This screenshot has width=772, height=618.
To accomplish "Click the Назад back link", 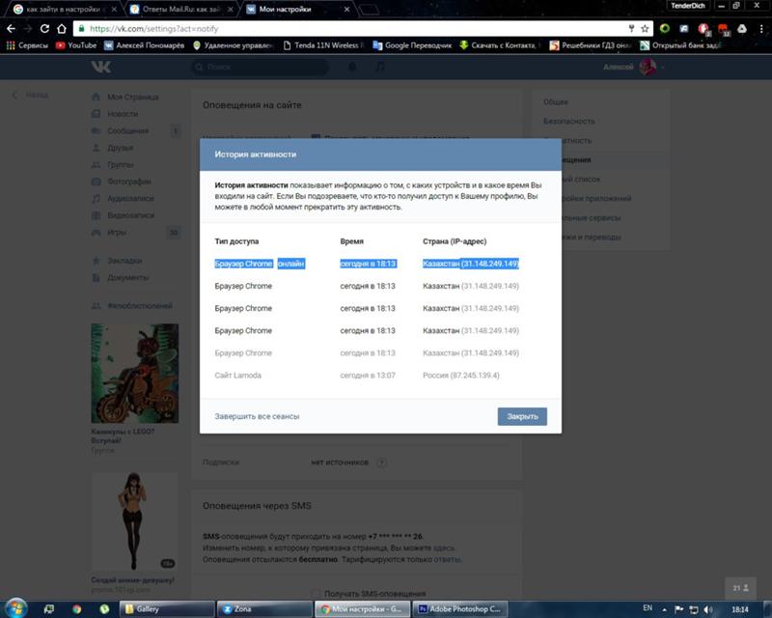I will [x=31, y=95].
